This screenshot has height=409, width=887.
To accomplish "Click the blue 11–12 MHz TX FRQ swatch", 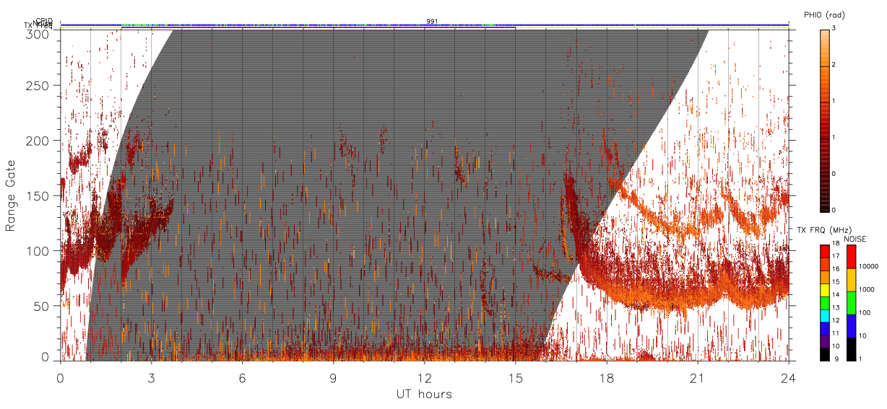I will pyautogui.click(x=826, y=329).
